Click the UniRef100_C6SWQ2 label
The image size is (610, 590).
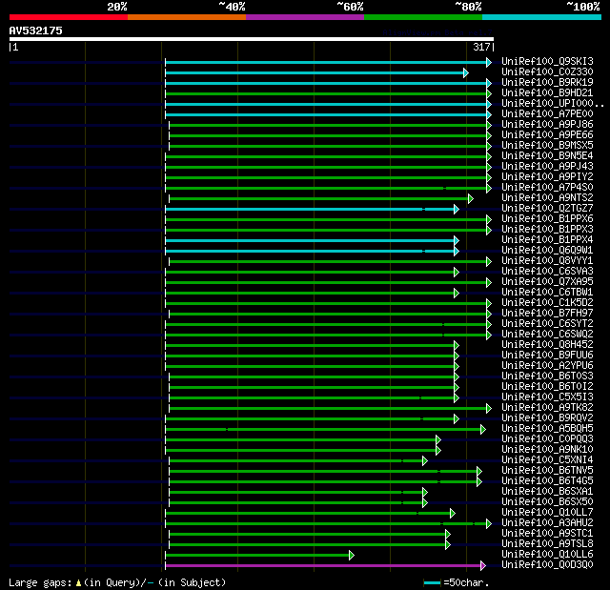coord(547,335)
